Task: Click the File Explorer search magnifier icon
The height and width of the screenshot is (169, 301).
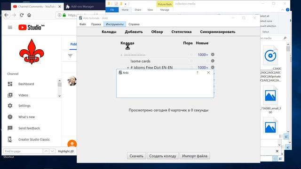Action: pyautogui.click(x=285, y=38)
